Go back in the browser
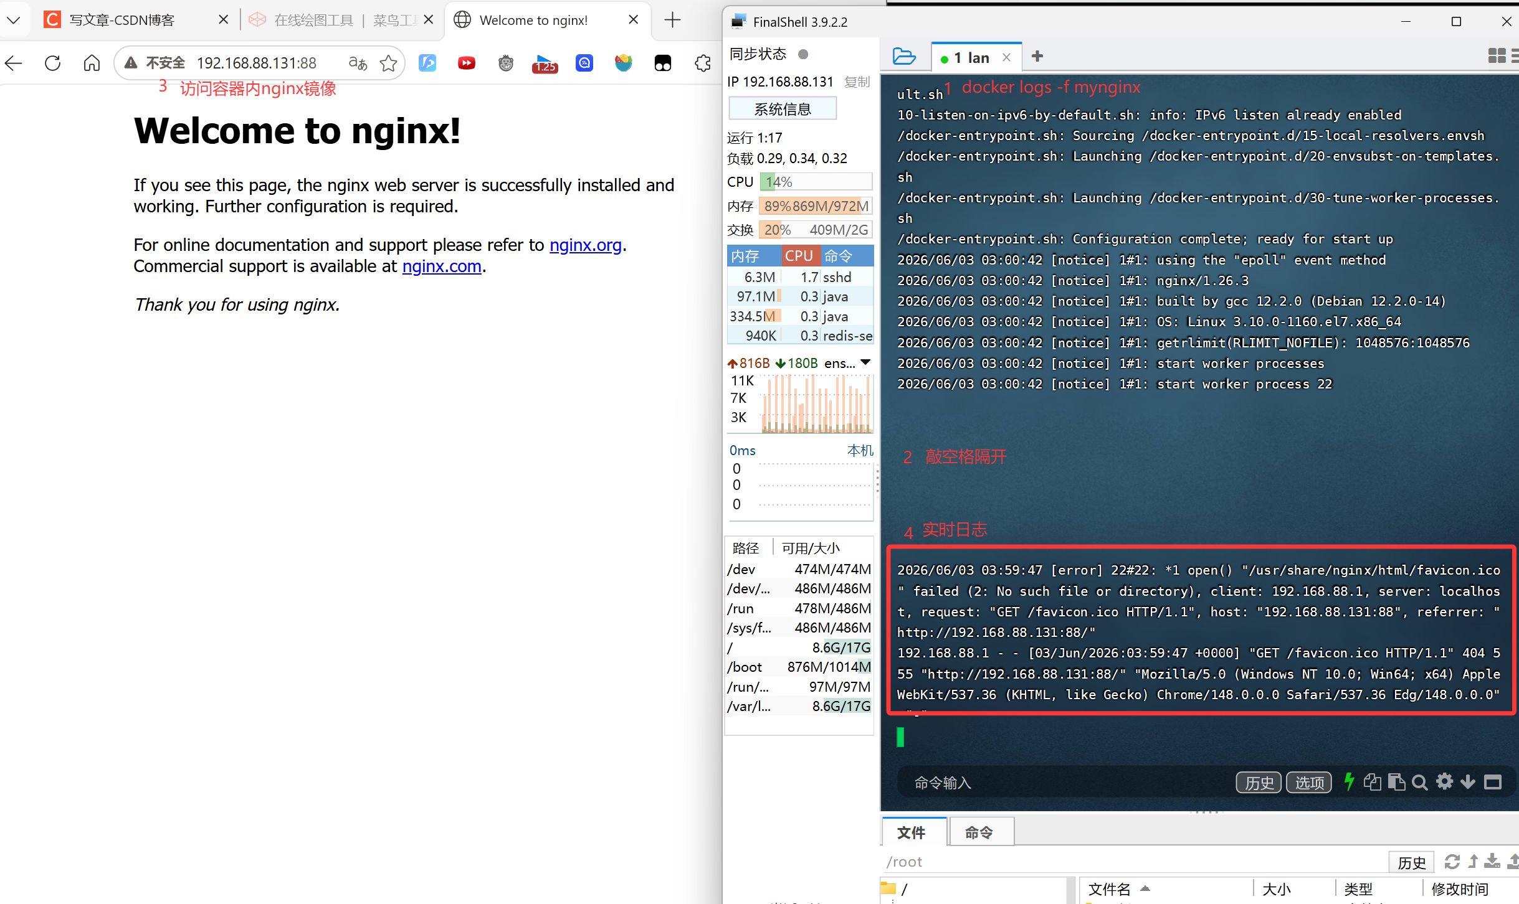1519x904 pixels. (x=14, y=63)
